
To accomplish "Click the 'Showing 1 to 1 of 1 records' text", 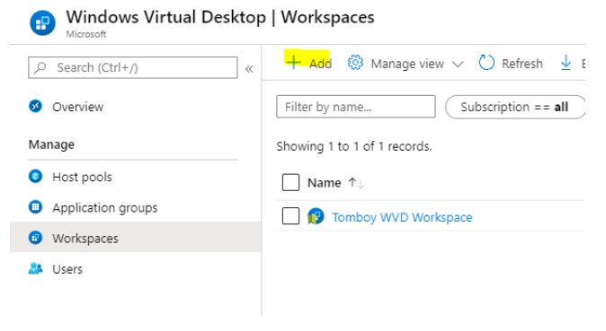I will point(354,146).
